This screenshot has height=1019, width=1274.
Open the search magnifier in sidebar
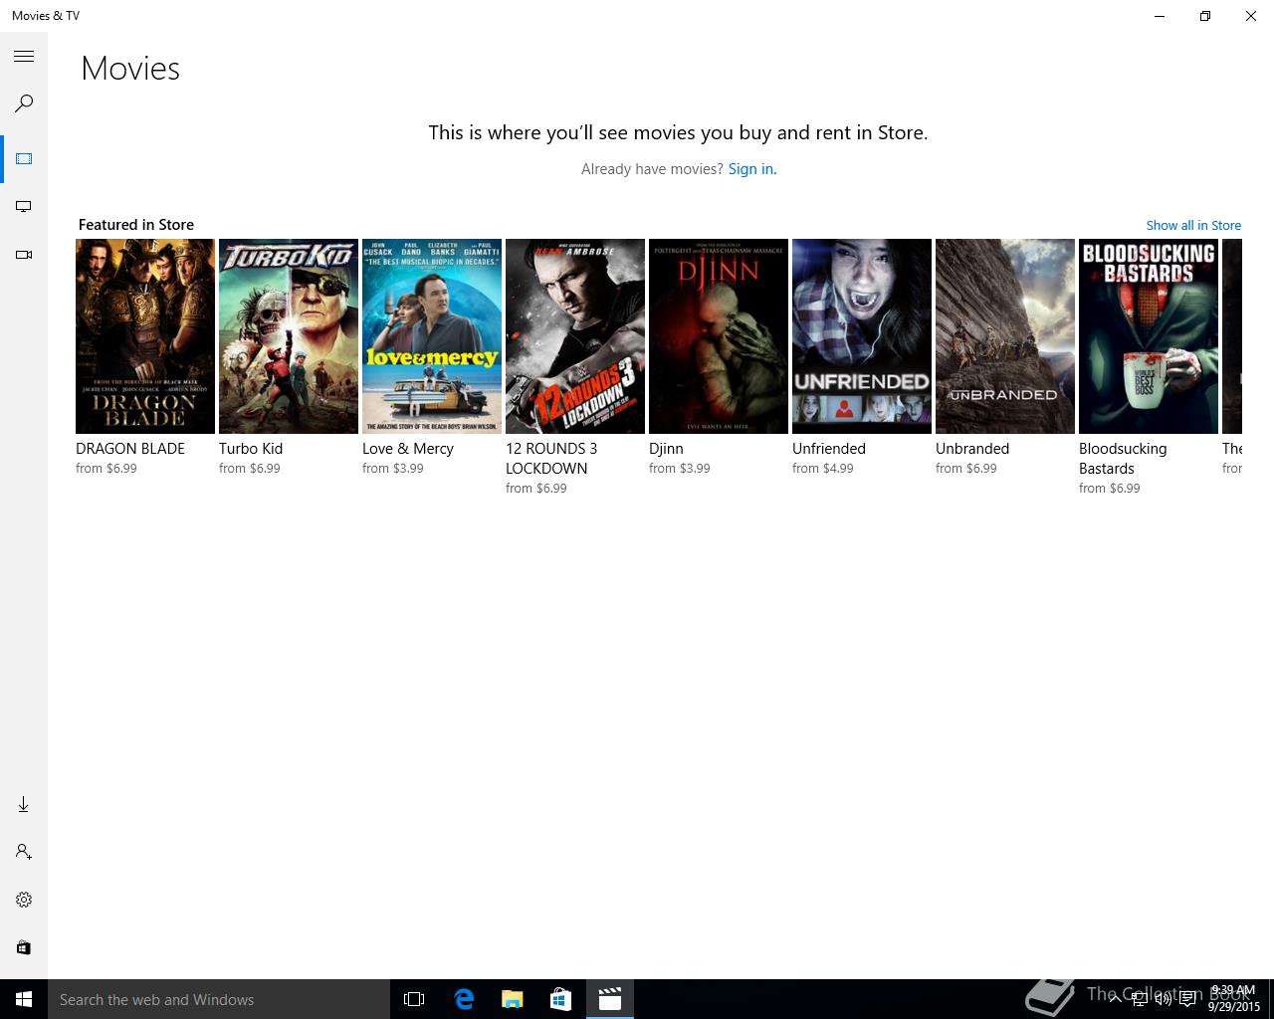click(x=24, y=103)
